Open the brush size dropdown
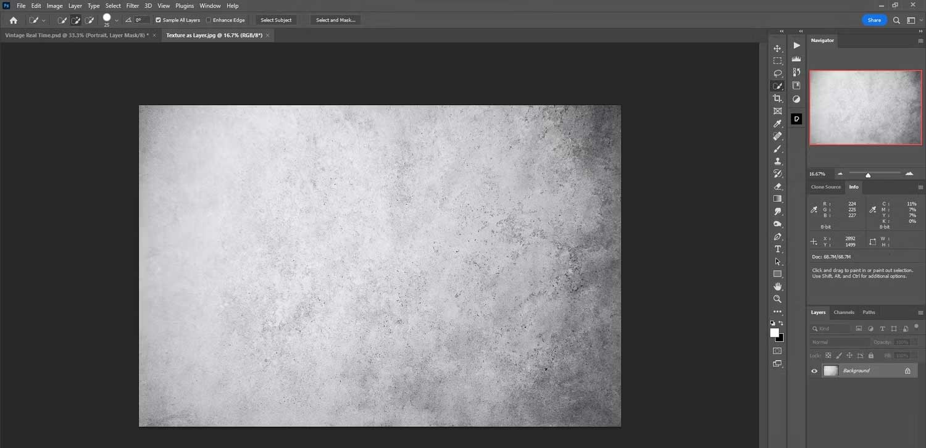 (x=116, y=20)
